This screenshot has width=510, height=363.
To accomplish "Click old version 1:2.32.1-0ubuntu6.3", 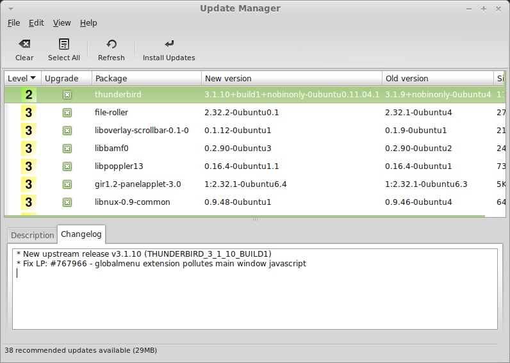I will click(x=426, y=184).
